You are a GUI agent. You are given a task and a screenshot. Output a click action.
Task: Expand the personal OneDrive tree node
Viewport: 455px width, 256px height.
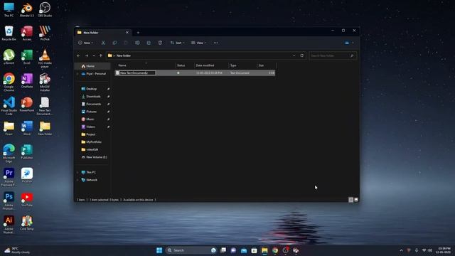tap(77, 74)
